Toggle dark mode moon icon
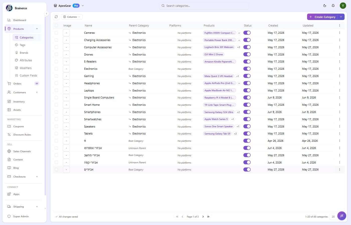The width and height of the screenshot is (351, 225). [325, 5]
